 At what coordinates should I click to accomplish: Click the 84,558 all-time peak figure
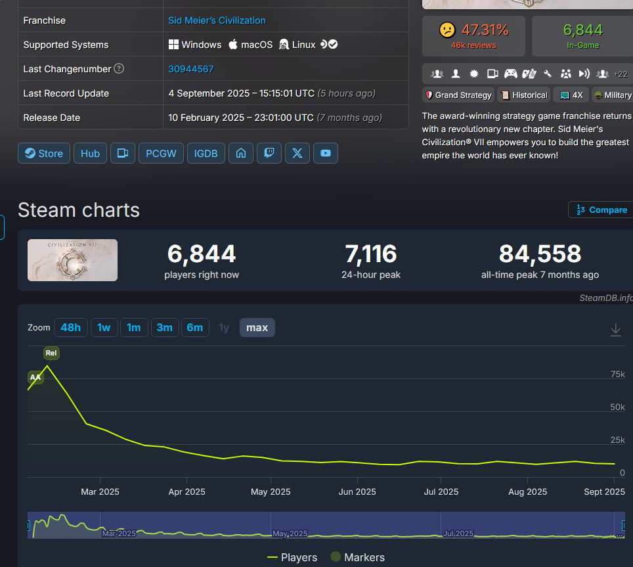pos(540,254)
